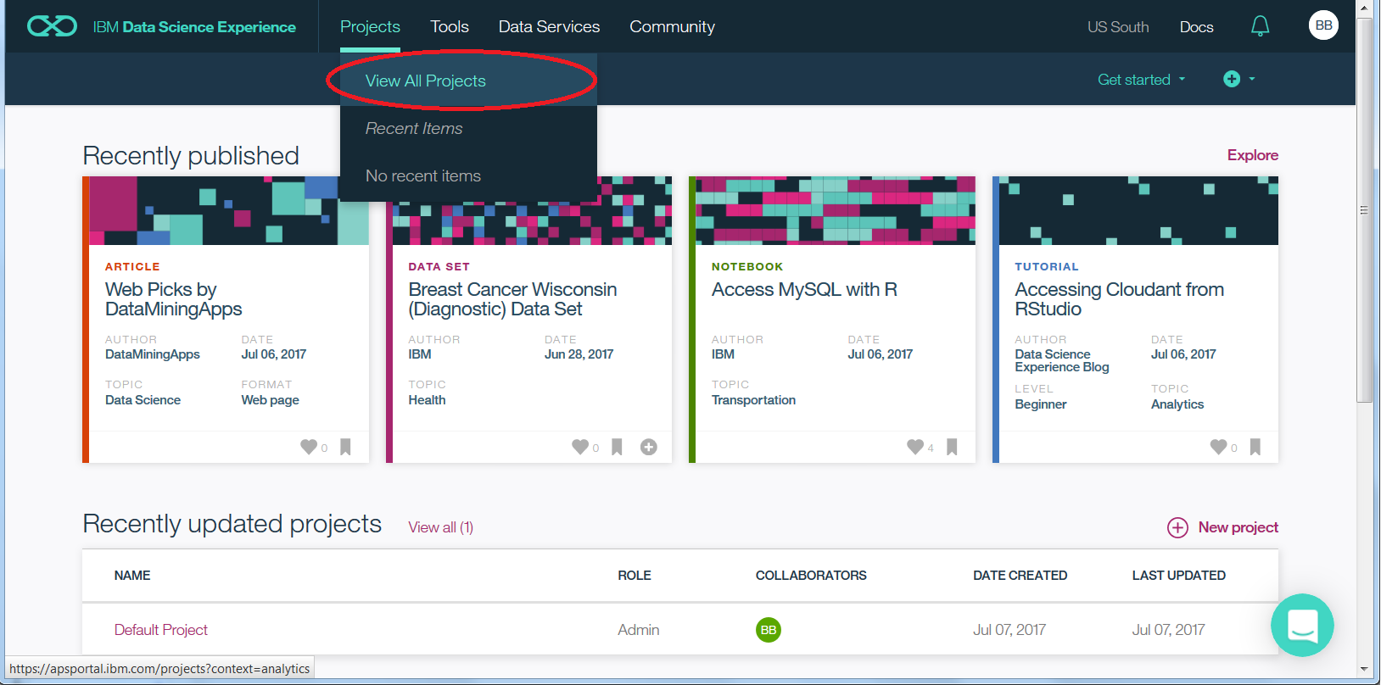The height and width of the screenshot is (685, 1381).
Task: Click the COLLABORATORS column header
Action: coord(811,576)
